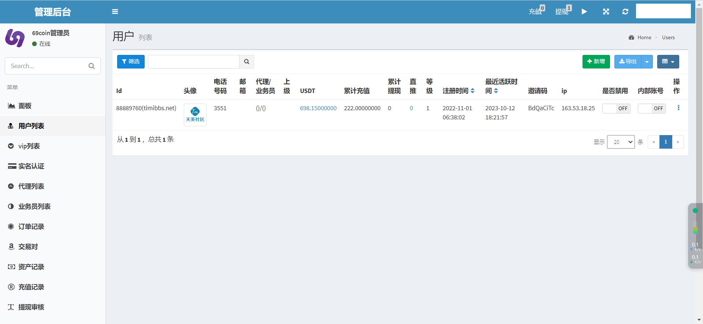
Task: Toggle the 内部账号 switch for user
Action: [x=652, y=108]
